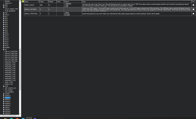
Task: Click the tree's horizontal scrollbar right arrow
Action: pyautogui.click(x=18, y=116)
